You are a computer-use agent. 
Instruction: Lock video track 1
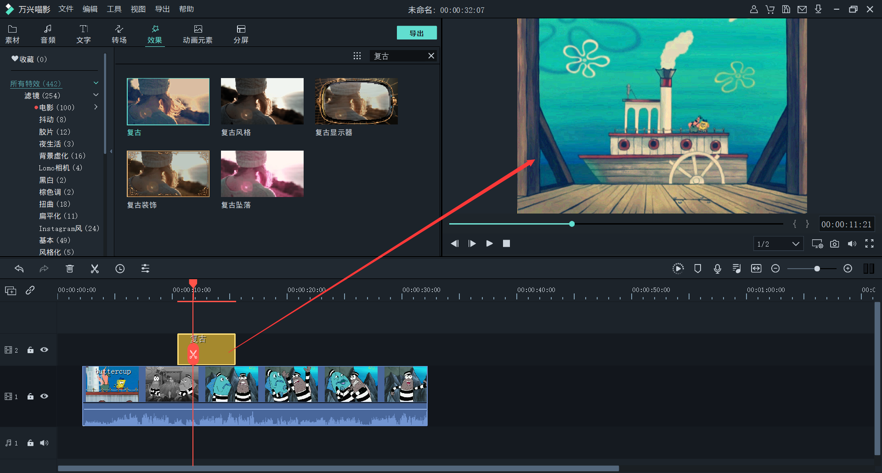[x=30, y=396]
